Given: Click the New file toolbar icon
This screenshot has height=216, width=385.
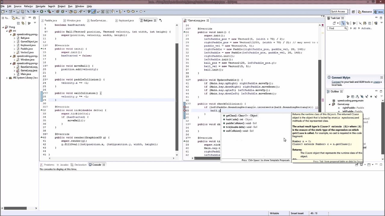Looking at the screenshot, I should pos(3,11).
